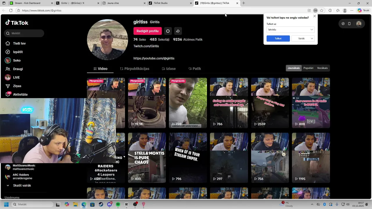The image size is (372, 209).
Task: Click Rediģēt profilu button
Action: click(148, 31)
